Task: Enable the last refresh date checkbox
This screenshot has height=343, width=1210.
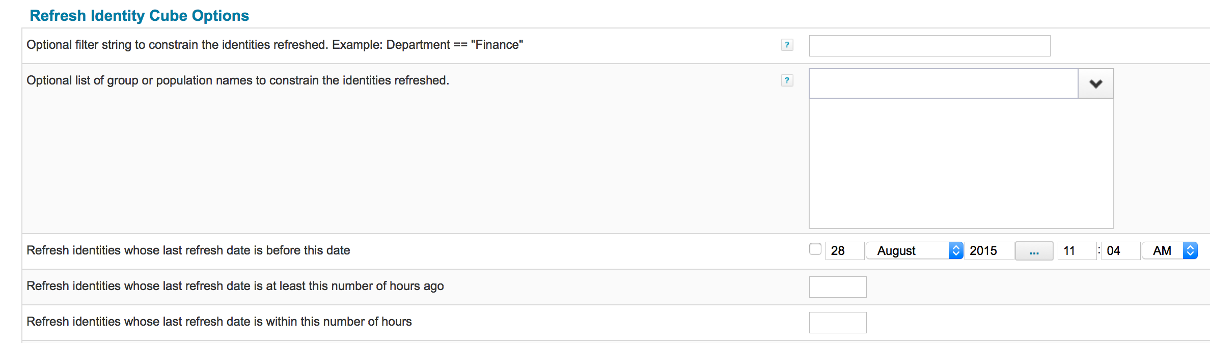Action: 815,249
